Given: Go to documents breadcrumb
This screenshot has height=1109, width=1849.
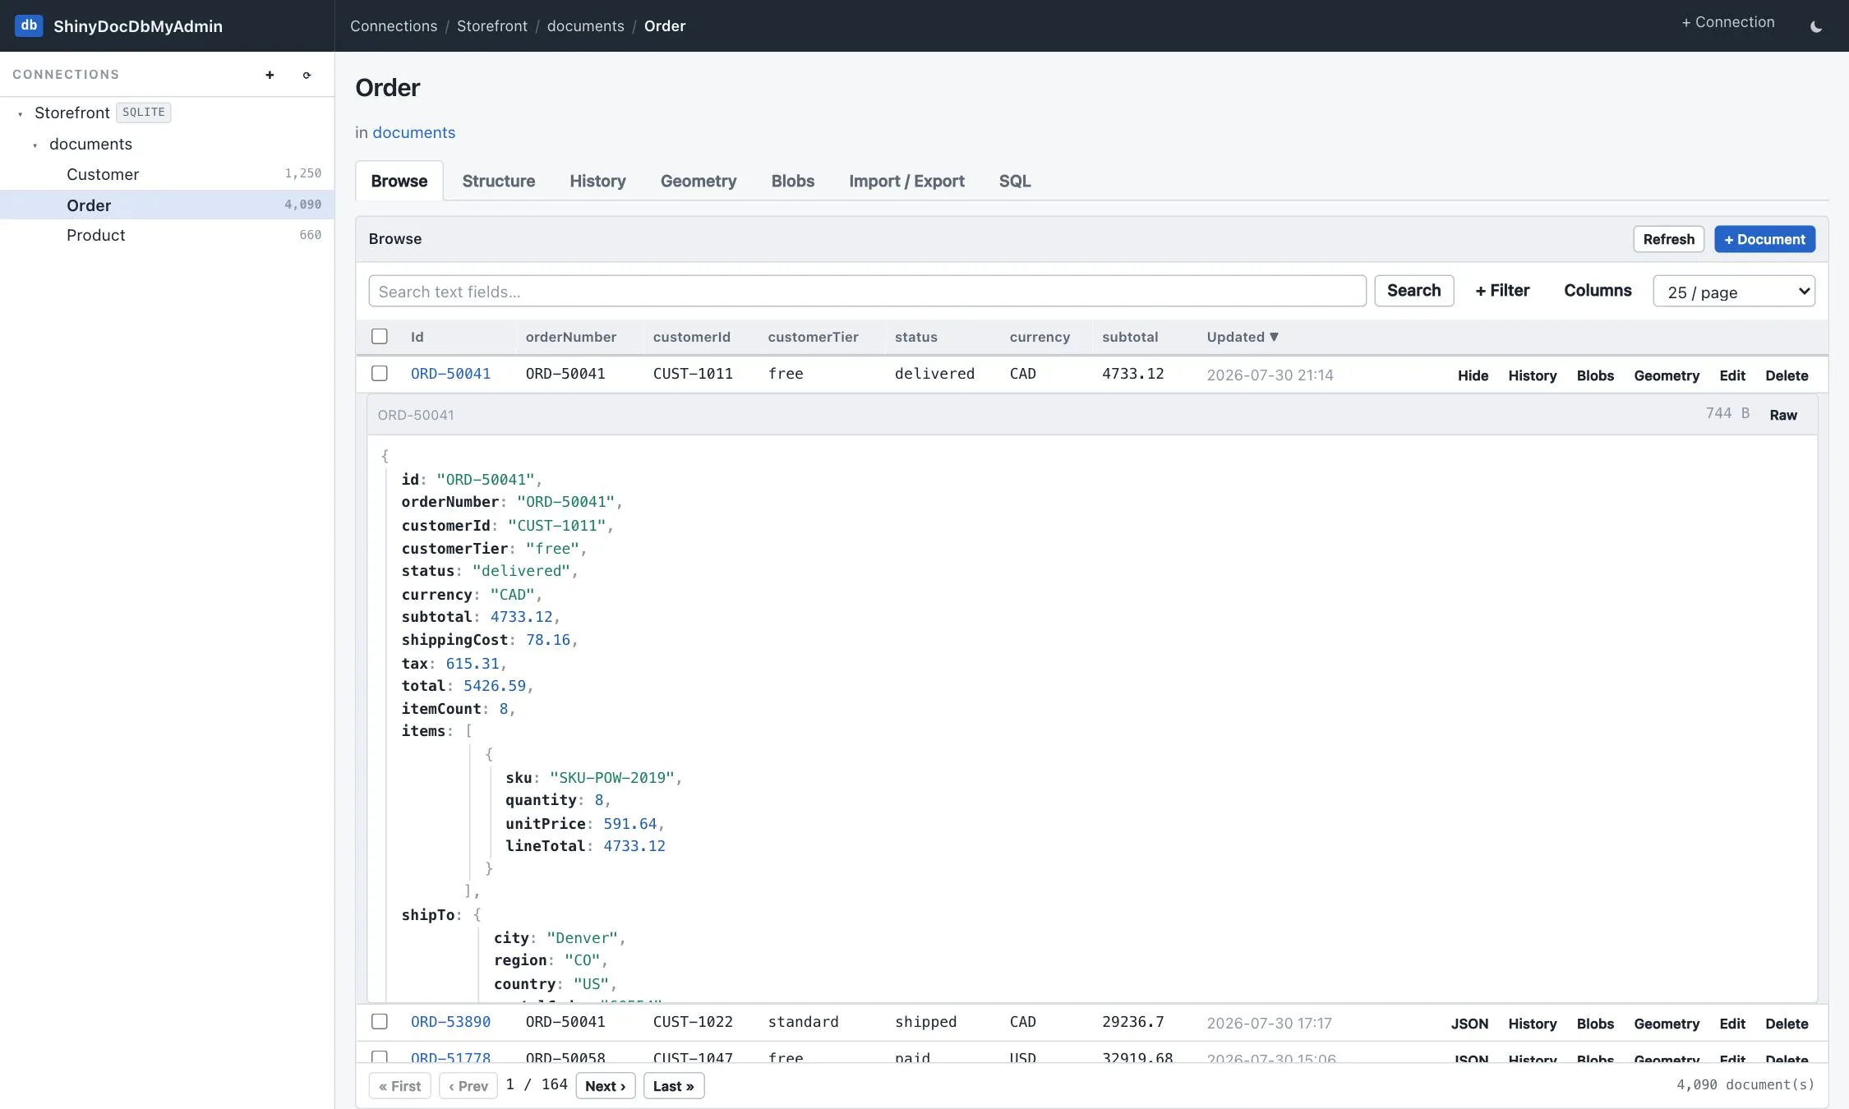Looking at the screenshot, I should pyautogui.click(x=586, y=26).
